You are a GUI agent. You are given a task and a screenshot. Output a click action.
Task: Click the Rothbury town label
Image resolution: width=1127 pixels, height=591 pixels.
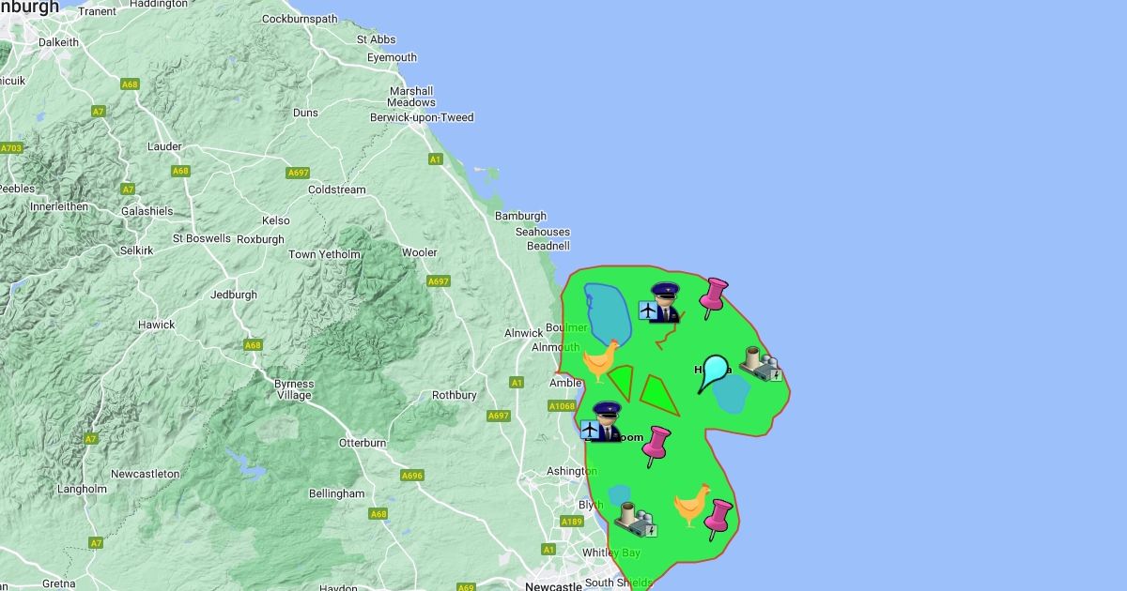[455, 395]
